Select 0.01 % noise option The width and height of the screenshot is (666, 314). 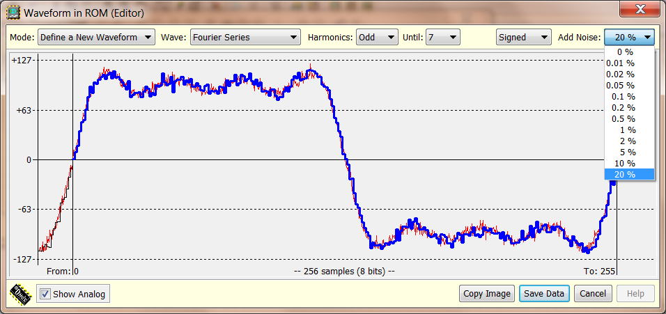point(630,63)
